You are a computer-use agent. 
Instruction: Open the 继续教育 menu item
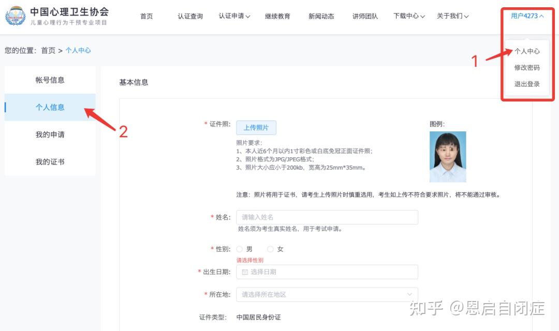(278, 16)
